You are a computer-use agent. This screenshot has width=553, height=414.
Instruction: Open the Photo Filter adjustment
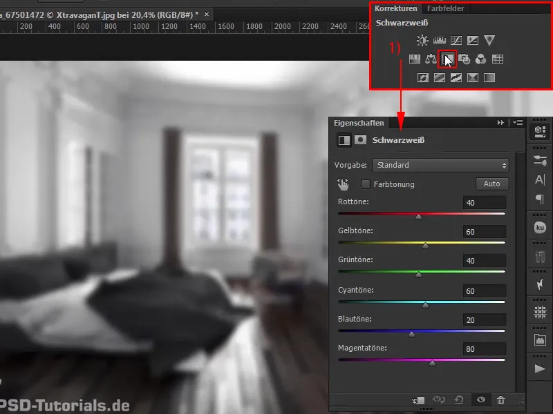point(464,59)
